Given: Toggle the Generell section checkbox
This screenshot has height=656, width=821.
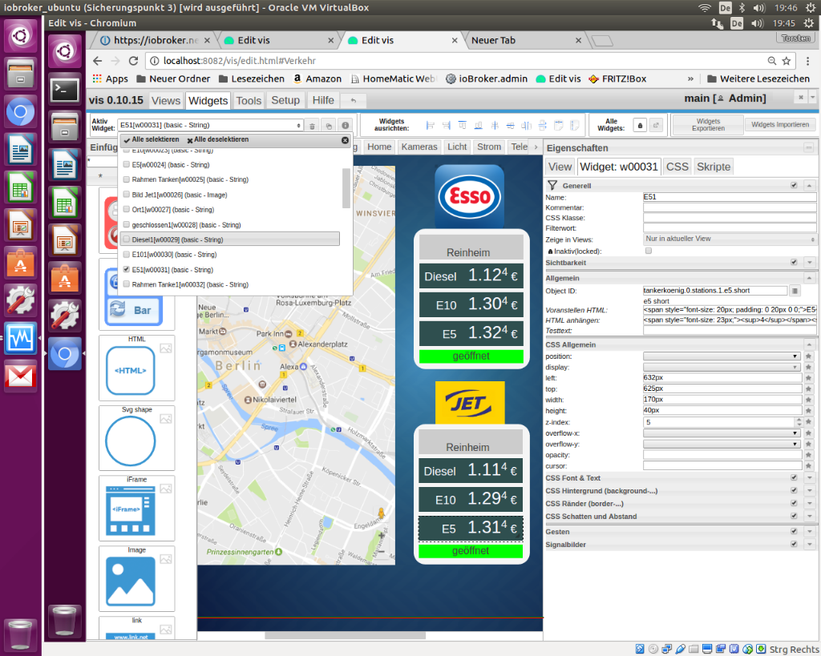Looking at the screenshot, I should [794, 185].
